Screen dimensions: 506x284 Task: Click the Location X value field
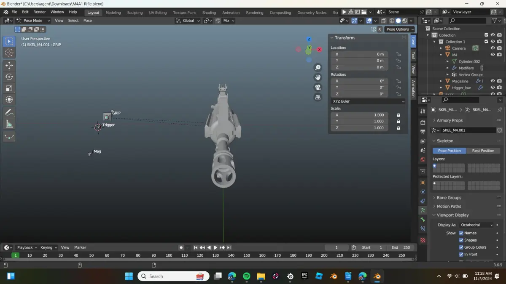(x=359, y=54)
